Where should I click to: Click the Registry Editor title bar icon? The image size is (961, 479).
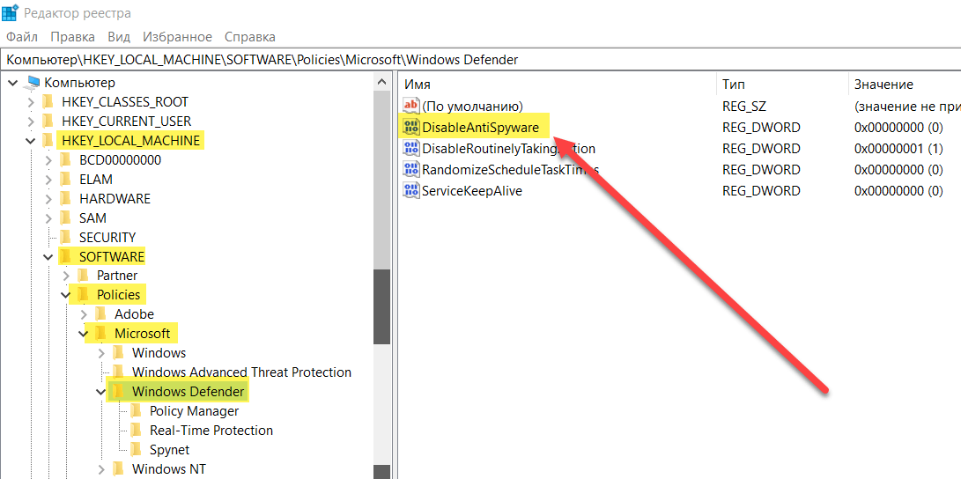(x=11, y=12)
